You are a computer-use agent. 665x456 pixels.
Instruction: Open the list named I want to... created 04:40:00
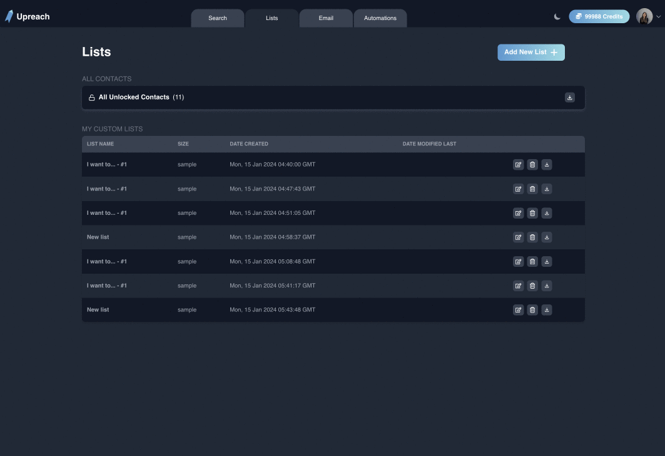[107, 164]
